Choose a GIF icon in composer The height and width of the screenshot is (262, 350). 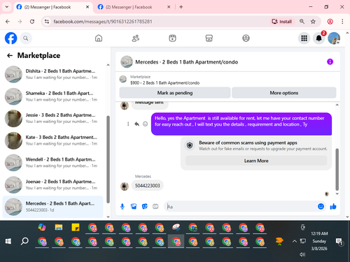[x=155, y=206]
